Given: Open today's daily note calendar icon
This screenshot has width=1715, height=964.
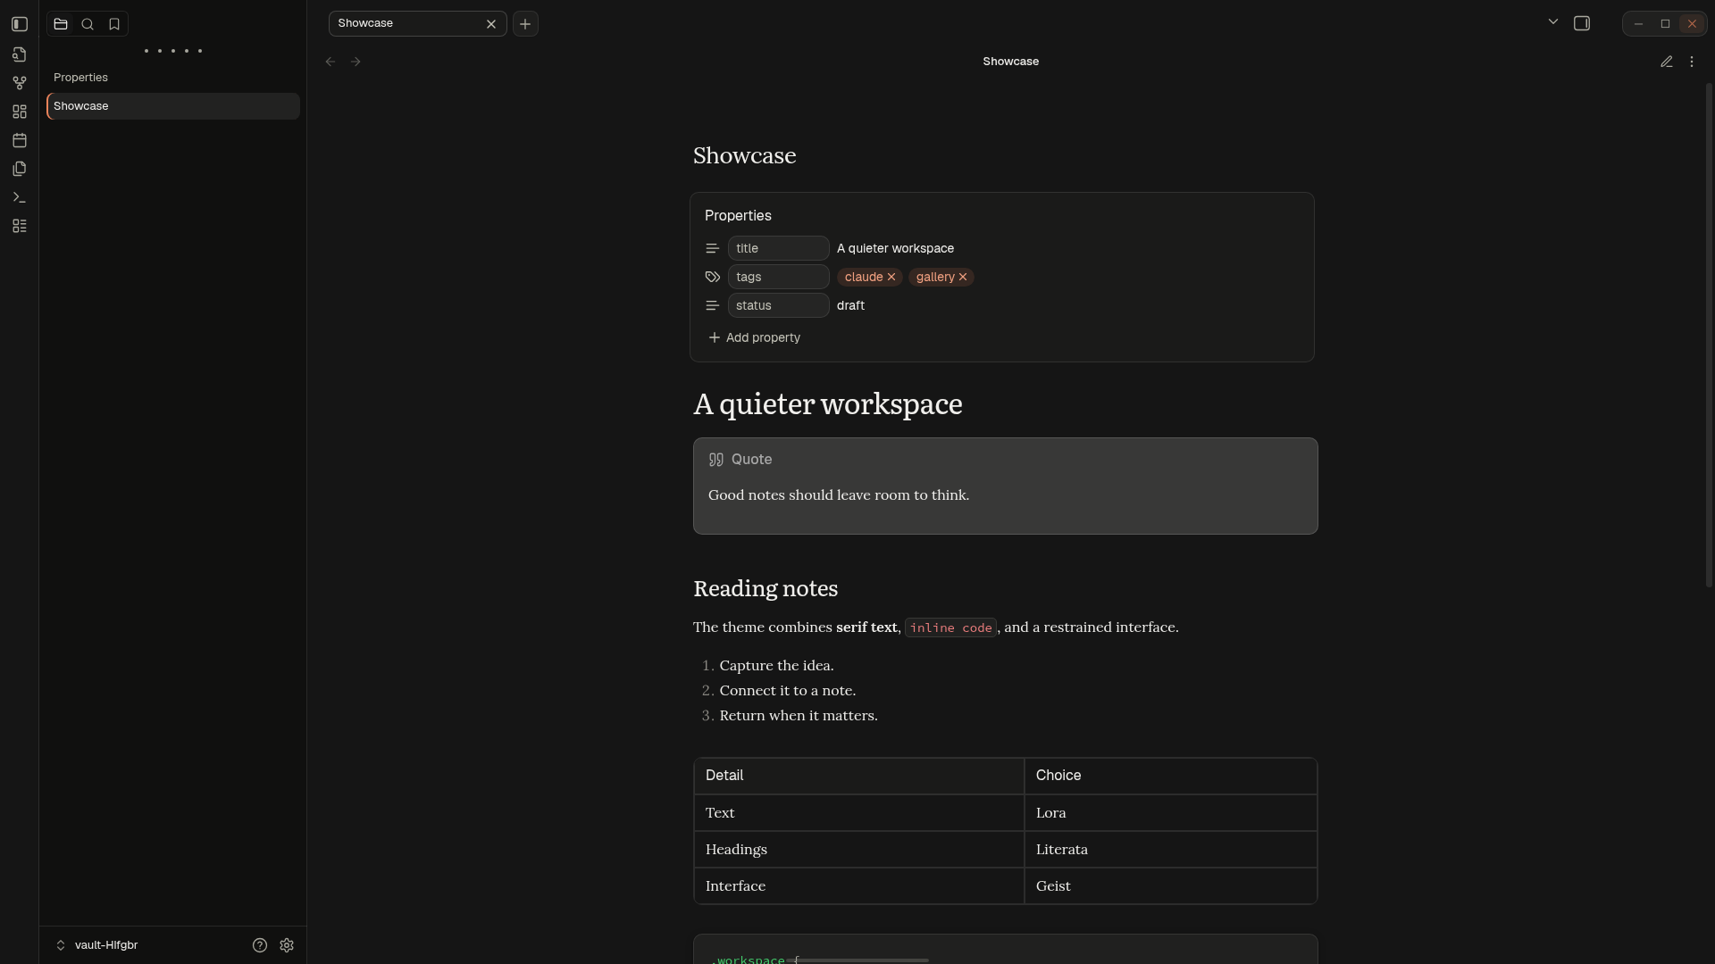Looking at the screenshot, I should click(x=20, y=140).
